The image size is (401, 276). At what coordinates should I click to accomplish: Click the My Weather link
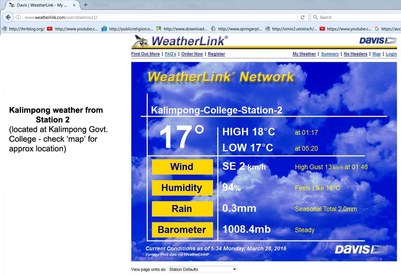[x=304, y=54]
